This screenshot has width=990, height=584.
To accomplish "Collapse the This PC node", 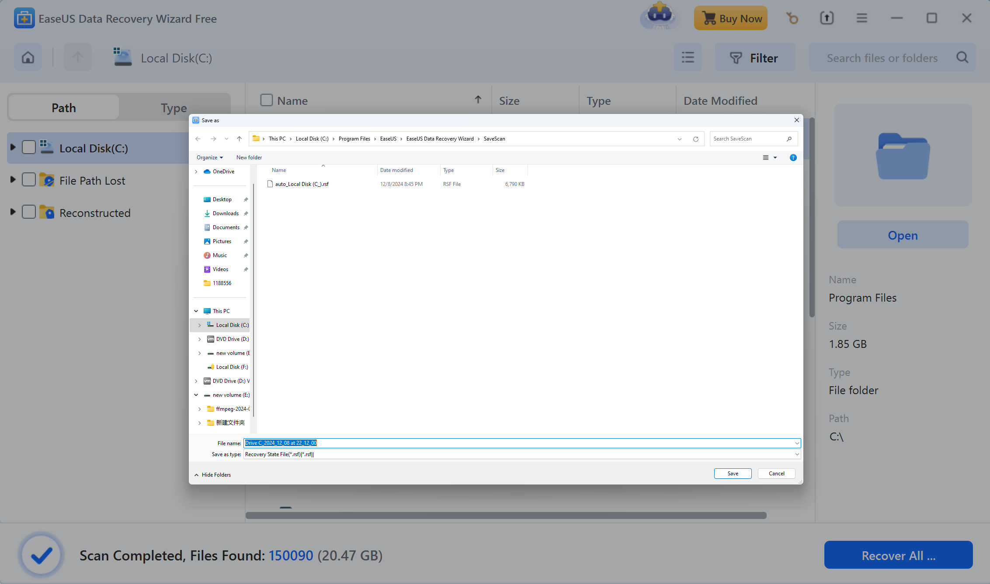I will [x=196, y=311].
